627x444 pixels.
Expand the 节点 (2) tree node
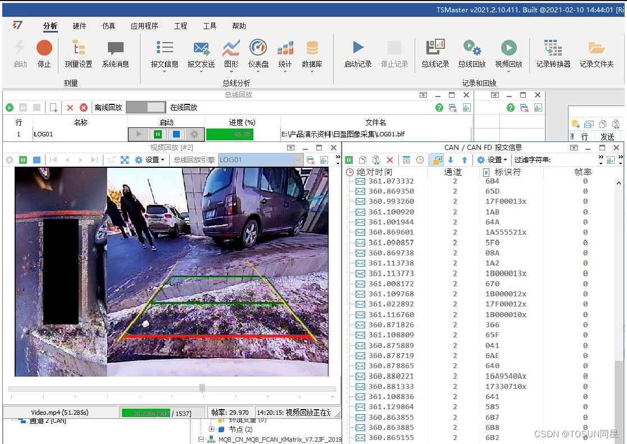point(212,429)
